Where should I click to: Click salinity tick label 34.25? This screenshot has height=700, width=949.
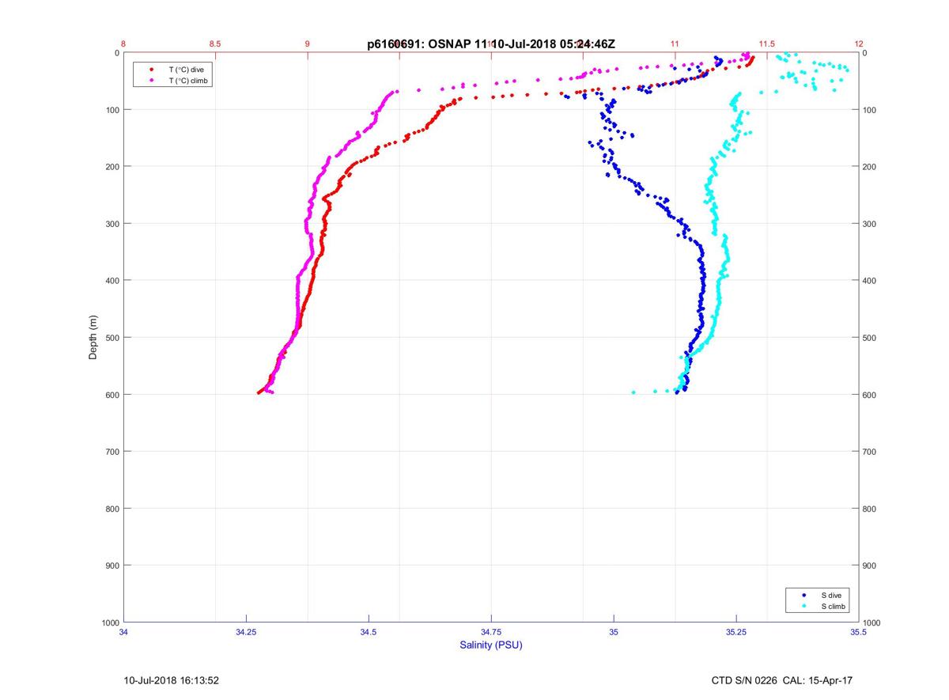pos(246,632)
